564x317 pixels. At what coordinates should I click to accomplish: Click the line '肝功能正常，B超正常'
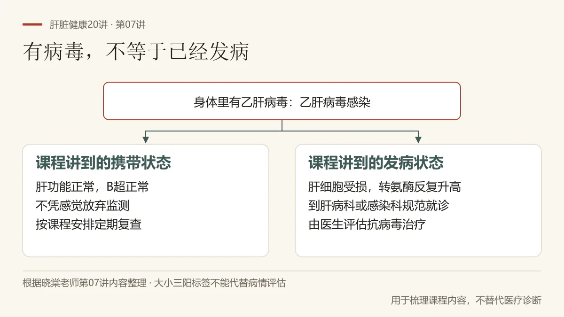coord(92,187)
